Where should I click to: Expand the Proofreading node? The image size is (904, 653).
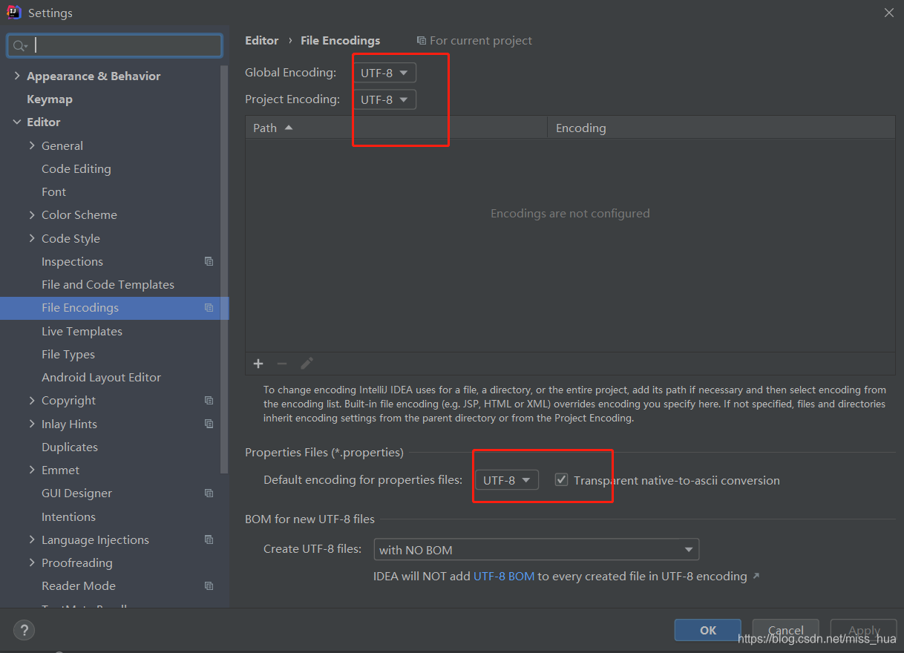point(32,562)
